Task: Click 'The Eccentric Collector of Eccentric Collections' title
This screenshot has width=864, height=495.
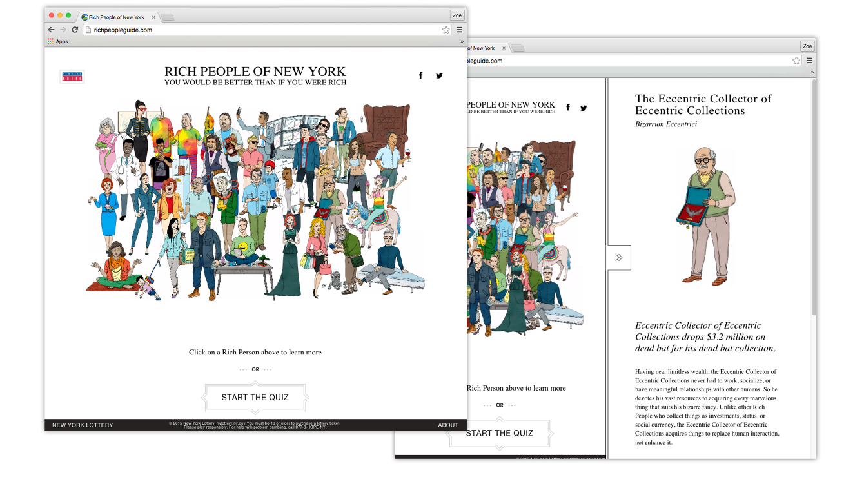Action: click(x=703, y=104)
